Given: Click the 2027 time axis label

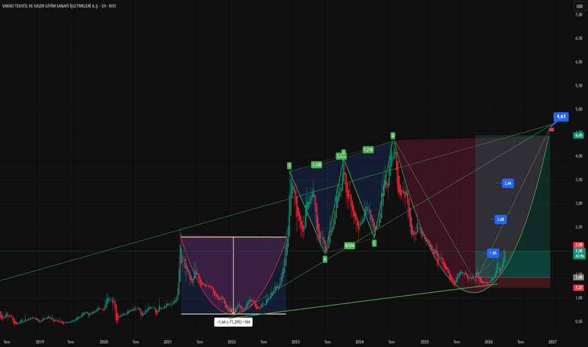Looking at the screenshot, I should click(x=553, y=342).
